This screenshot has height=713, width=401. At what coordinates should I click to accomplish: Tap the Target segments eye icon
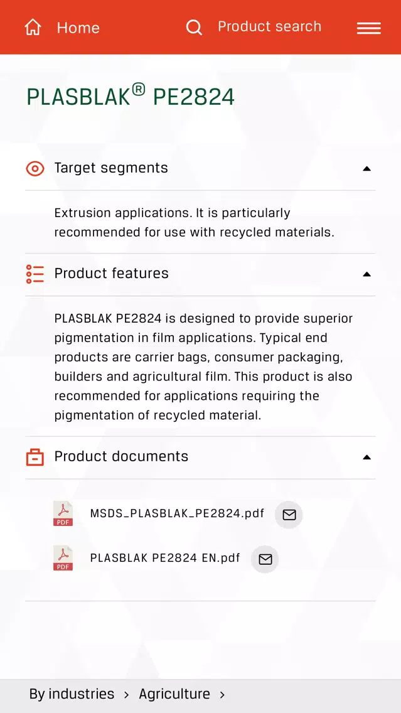coord(35,169)
